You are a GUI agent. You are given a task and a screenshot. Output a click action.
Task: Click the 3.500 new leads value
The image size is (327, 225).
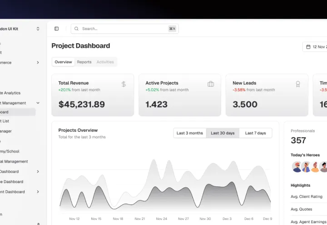coord(245,105)
